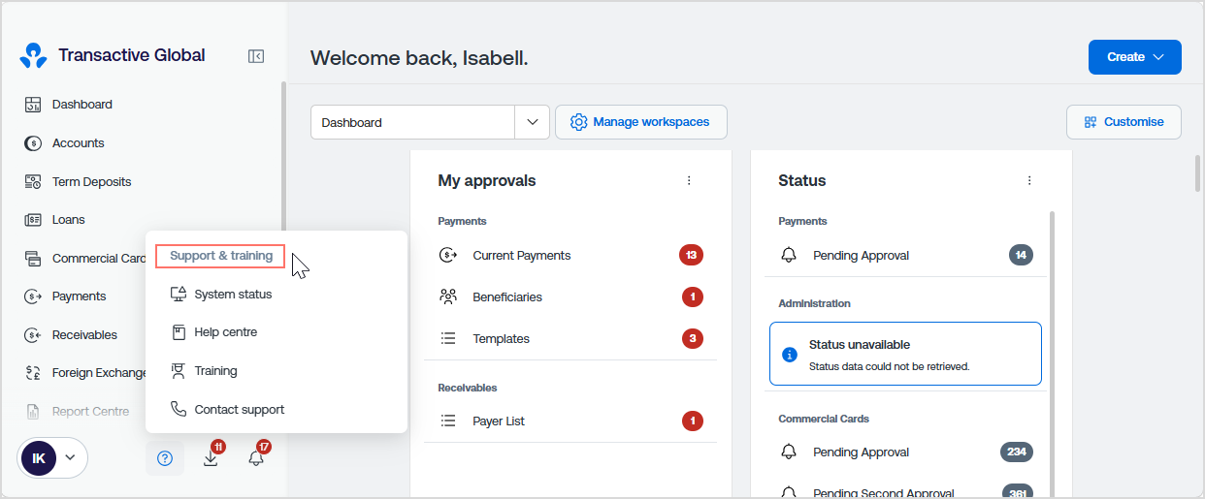The width and height of the screenshot is (1205, 499).
Task: Click the Manage workspaces gear icon
Action: pos(579,122)
